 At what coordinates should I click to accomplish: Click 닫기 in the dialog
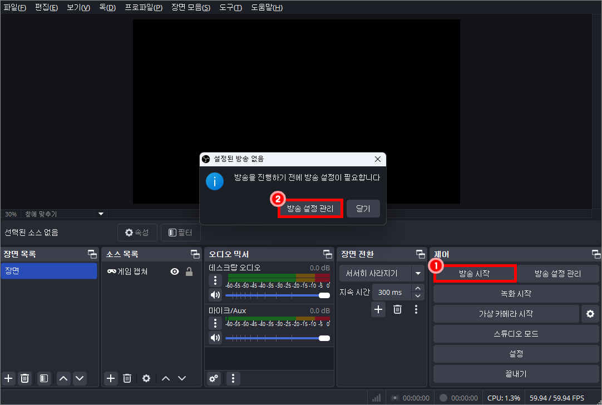[363, 209]
